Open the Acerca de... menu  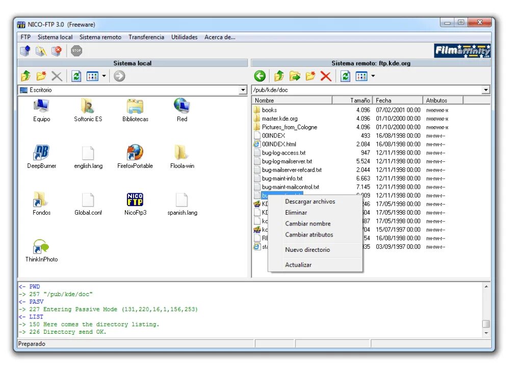click(220, 37)
